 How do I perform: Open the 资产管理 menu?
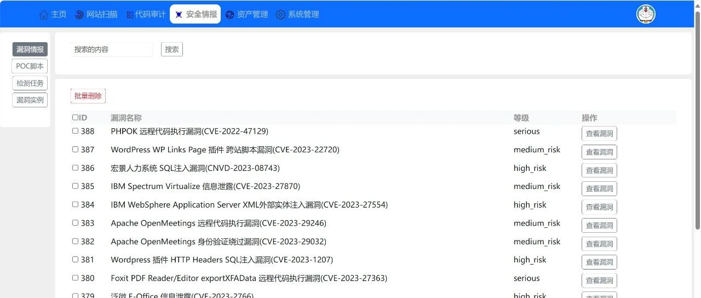click(x=246, y=14)
